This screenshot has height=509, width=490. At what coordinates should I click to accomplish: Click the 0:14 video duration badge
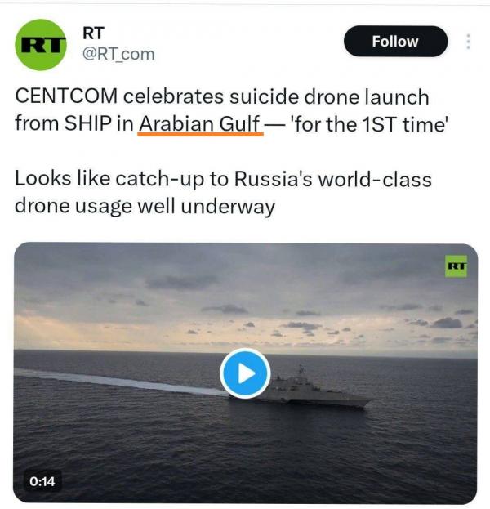[x=42, y=481]
